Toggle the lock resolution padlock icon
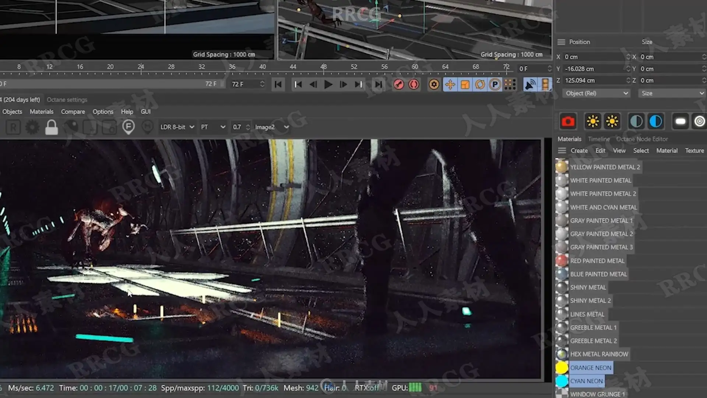 click(52, 127)
